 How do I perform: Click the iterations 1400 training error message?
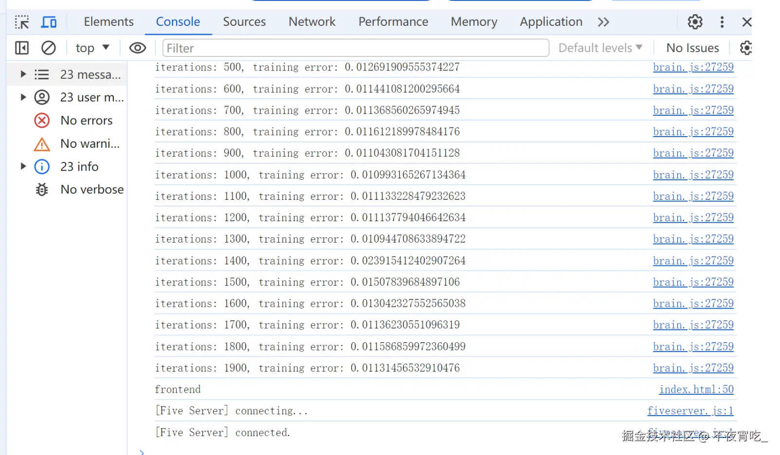point(310,261)
